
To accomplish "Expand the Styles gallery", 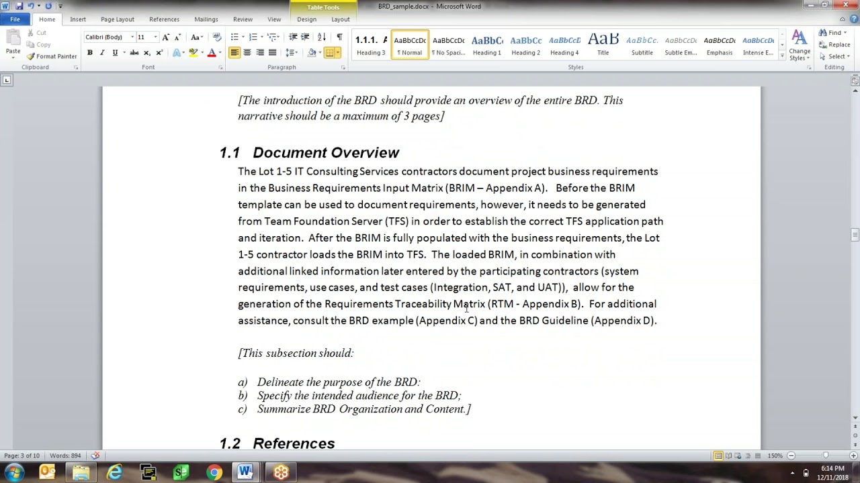I will tap(782, 57).
